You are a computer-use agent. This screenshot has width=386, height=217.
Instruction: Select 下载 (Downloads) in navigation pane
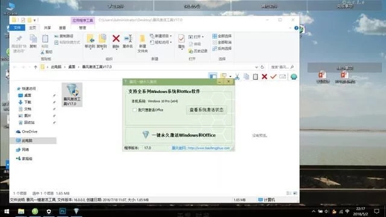pos(28,102)
